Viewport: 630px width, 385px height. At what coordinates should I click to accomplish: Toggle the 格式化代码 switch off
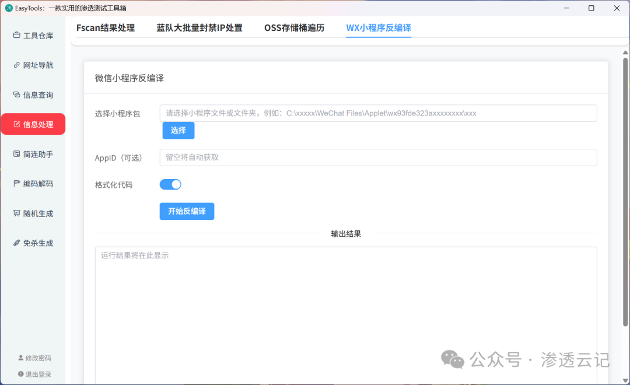(x=170, y=184)
